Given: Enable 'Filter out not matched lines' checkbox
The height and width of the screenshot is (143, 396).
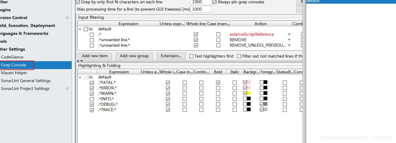Looking at the screenshot, I should point(239,56).
